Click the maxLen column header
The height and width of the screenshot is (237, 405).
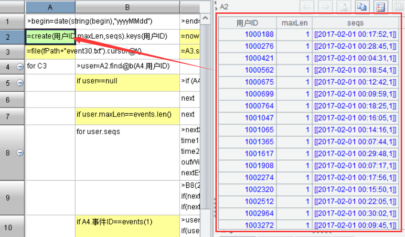coord(294,22)
